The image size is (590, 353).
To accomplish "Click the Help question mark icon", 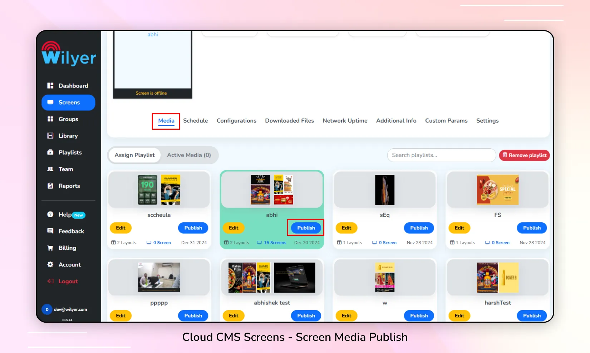I will (50, 214).
